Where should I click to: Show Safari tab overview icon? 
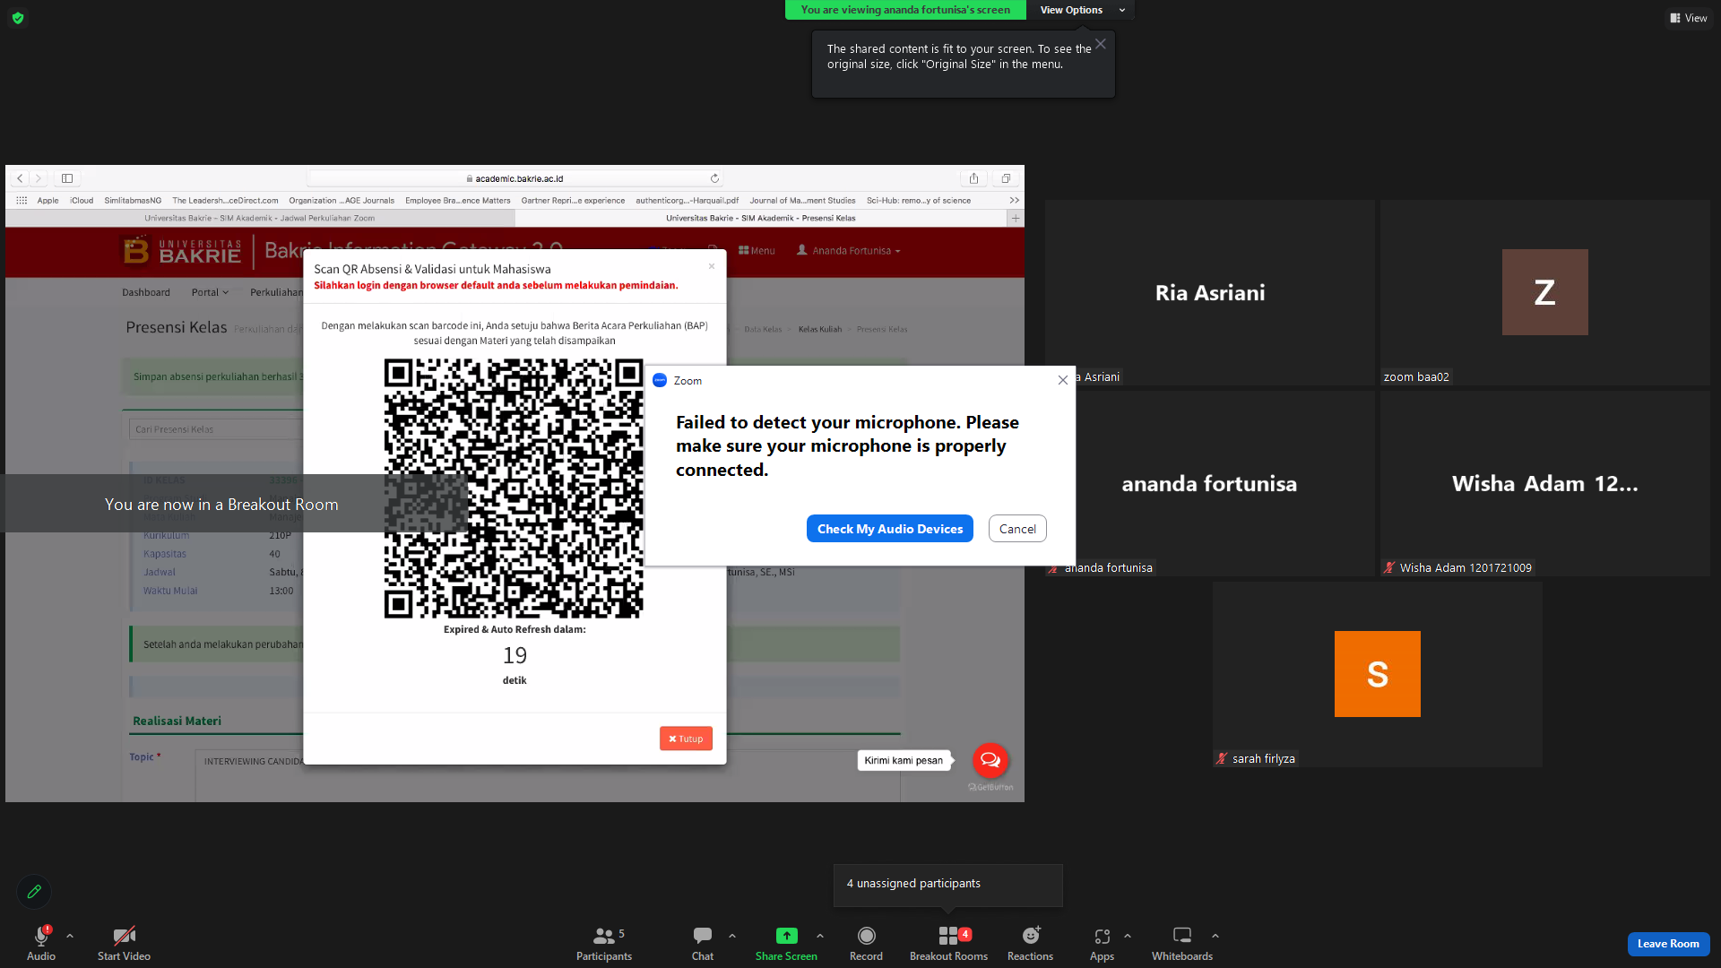point(1006,178)
